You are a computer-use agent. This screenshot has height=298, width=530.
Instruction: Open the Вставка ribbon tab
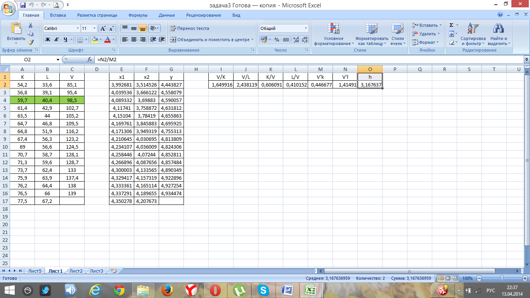point(58,15)
